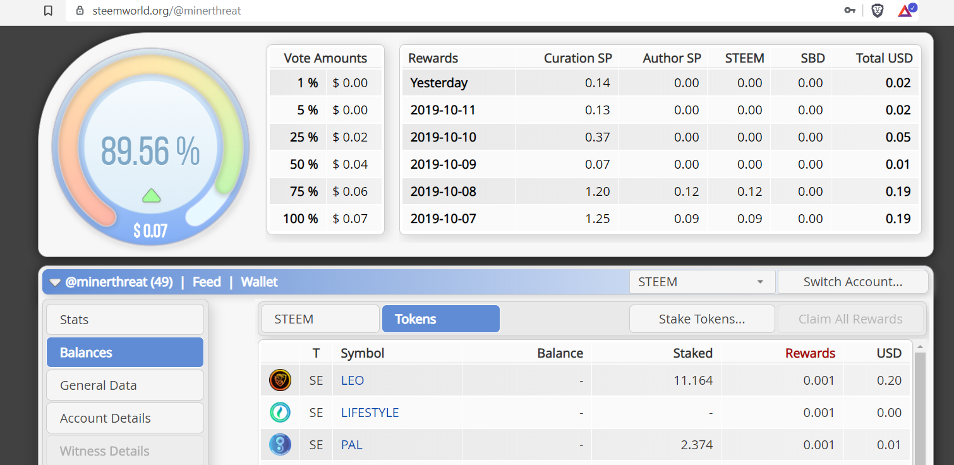Screen dimensions: 954x465
Task: Click the Yesterday rewards row label
Action: pyautogui.click(x=438, y=83)
